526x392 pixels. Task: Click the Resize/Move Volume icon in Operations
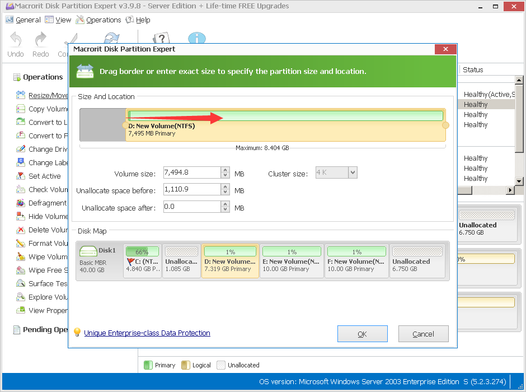coord(21,95)
